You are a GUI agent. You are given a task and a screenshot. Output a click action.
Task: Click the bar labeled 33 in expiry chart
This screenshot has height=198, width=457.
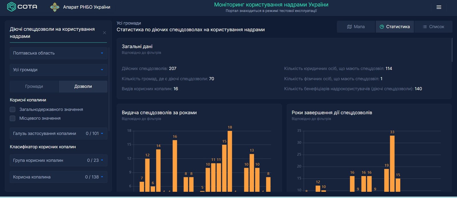pyautogui.click(x=392, y=163)
